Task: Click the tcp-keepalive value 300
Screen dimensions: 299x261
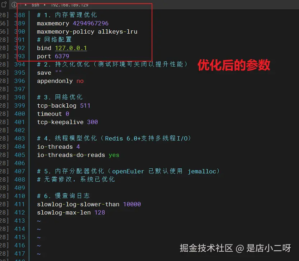Action: click(x=92, y=122)
